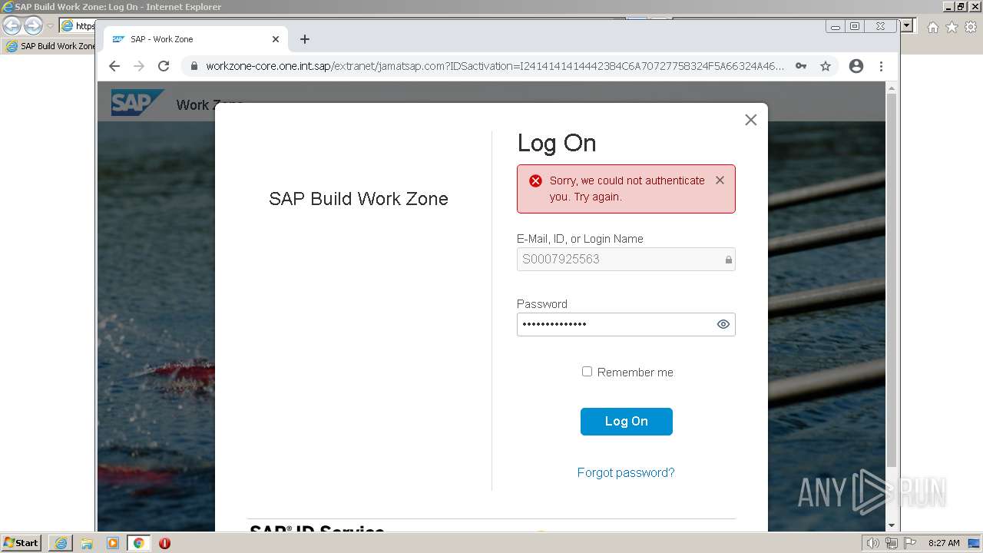This screenshot has width=983, height=553.
Task: Open the browser profile avatar
Action: (x=856, y=66)
